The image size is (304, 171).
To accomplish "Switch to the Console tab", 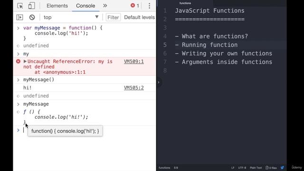I will click(x=85, y=6).
